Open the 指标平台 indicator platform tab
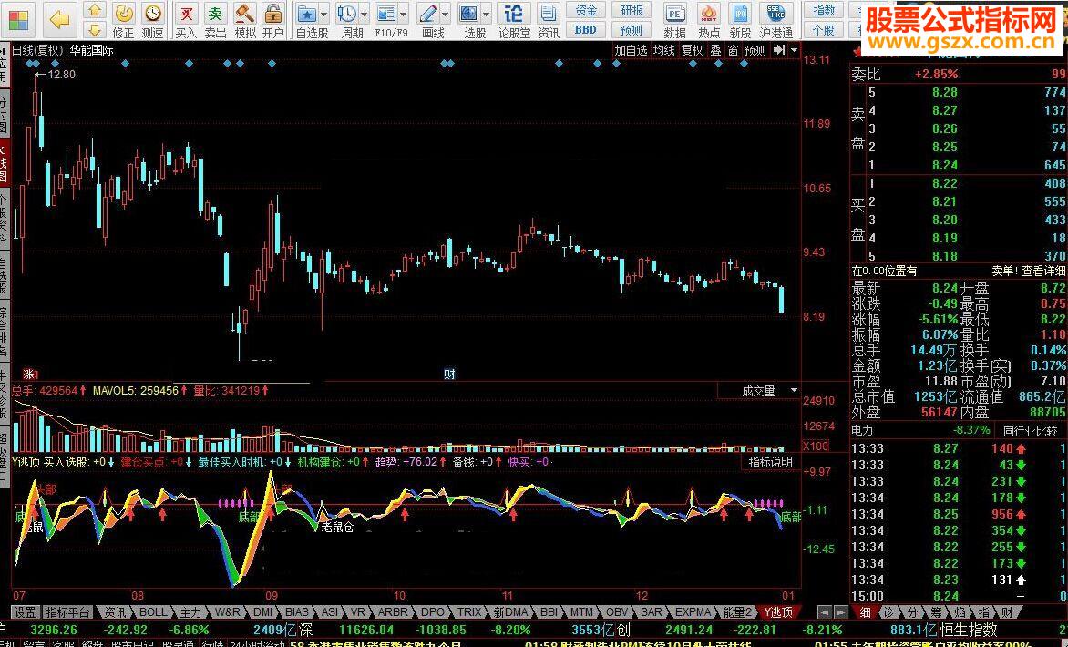 pos(68,612)
